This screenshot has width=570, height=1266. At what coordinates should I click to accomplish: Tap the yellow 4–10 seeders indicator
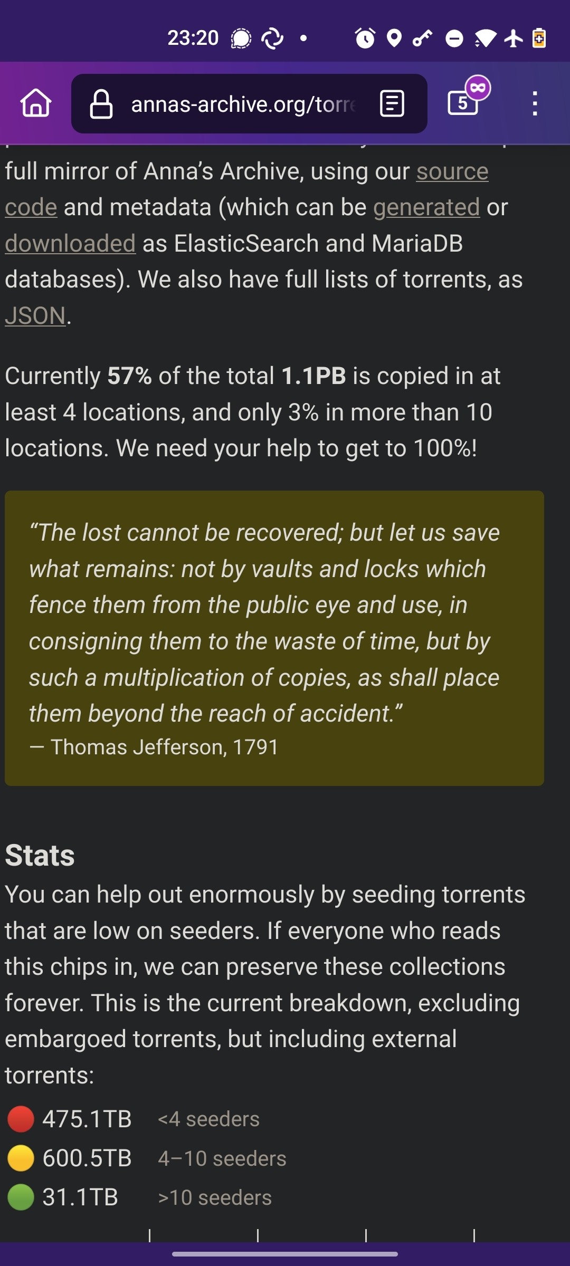tap(21, 1158)
